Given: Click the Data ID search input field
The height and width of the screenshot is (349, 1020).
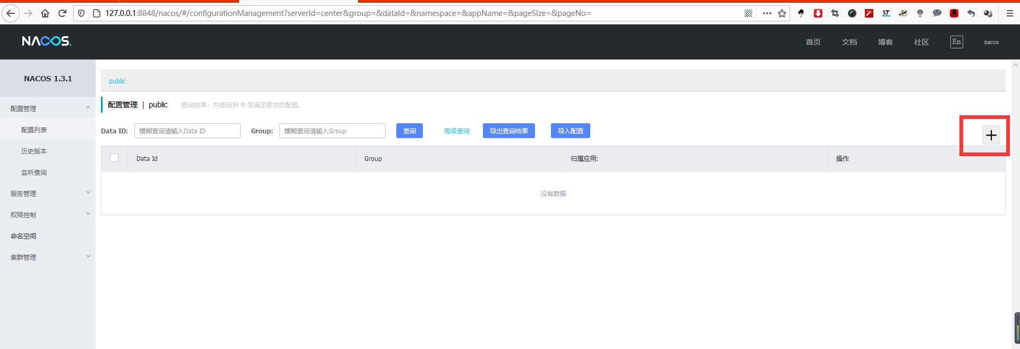Looking at the screenshot, I should 187,131.
